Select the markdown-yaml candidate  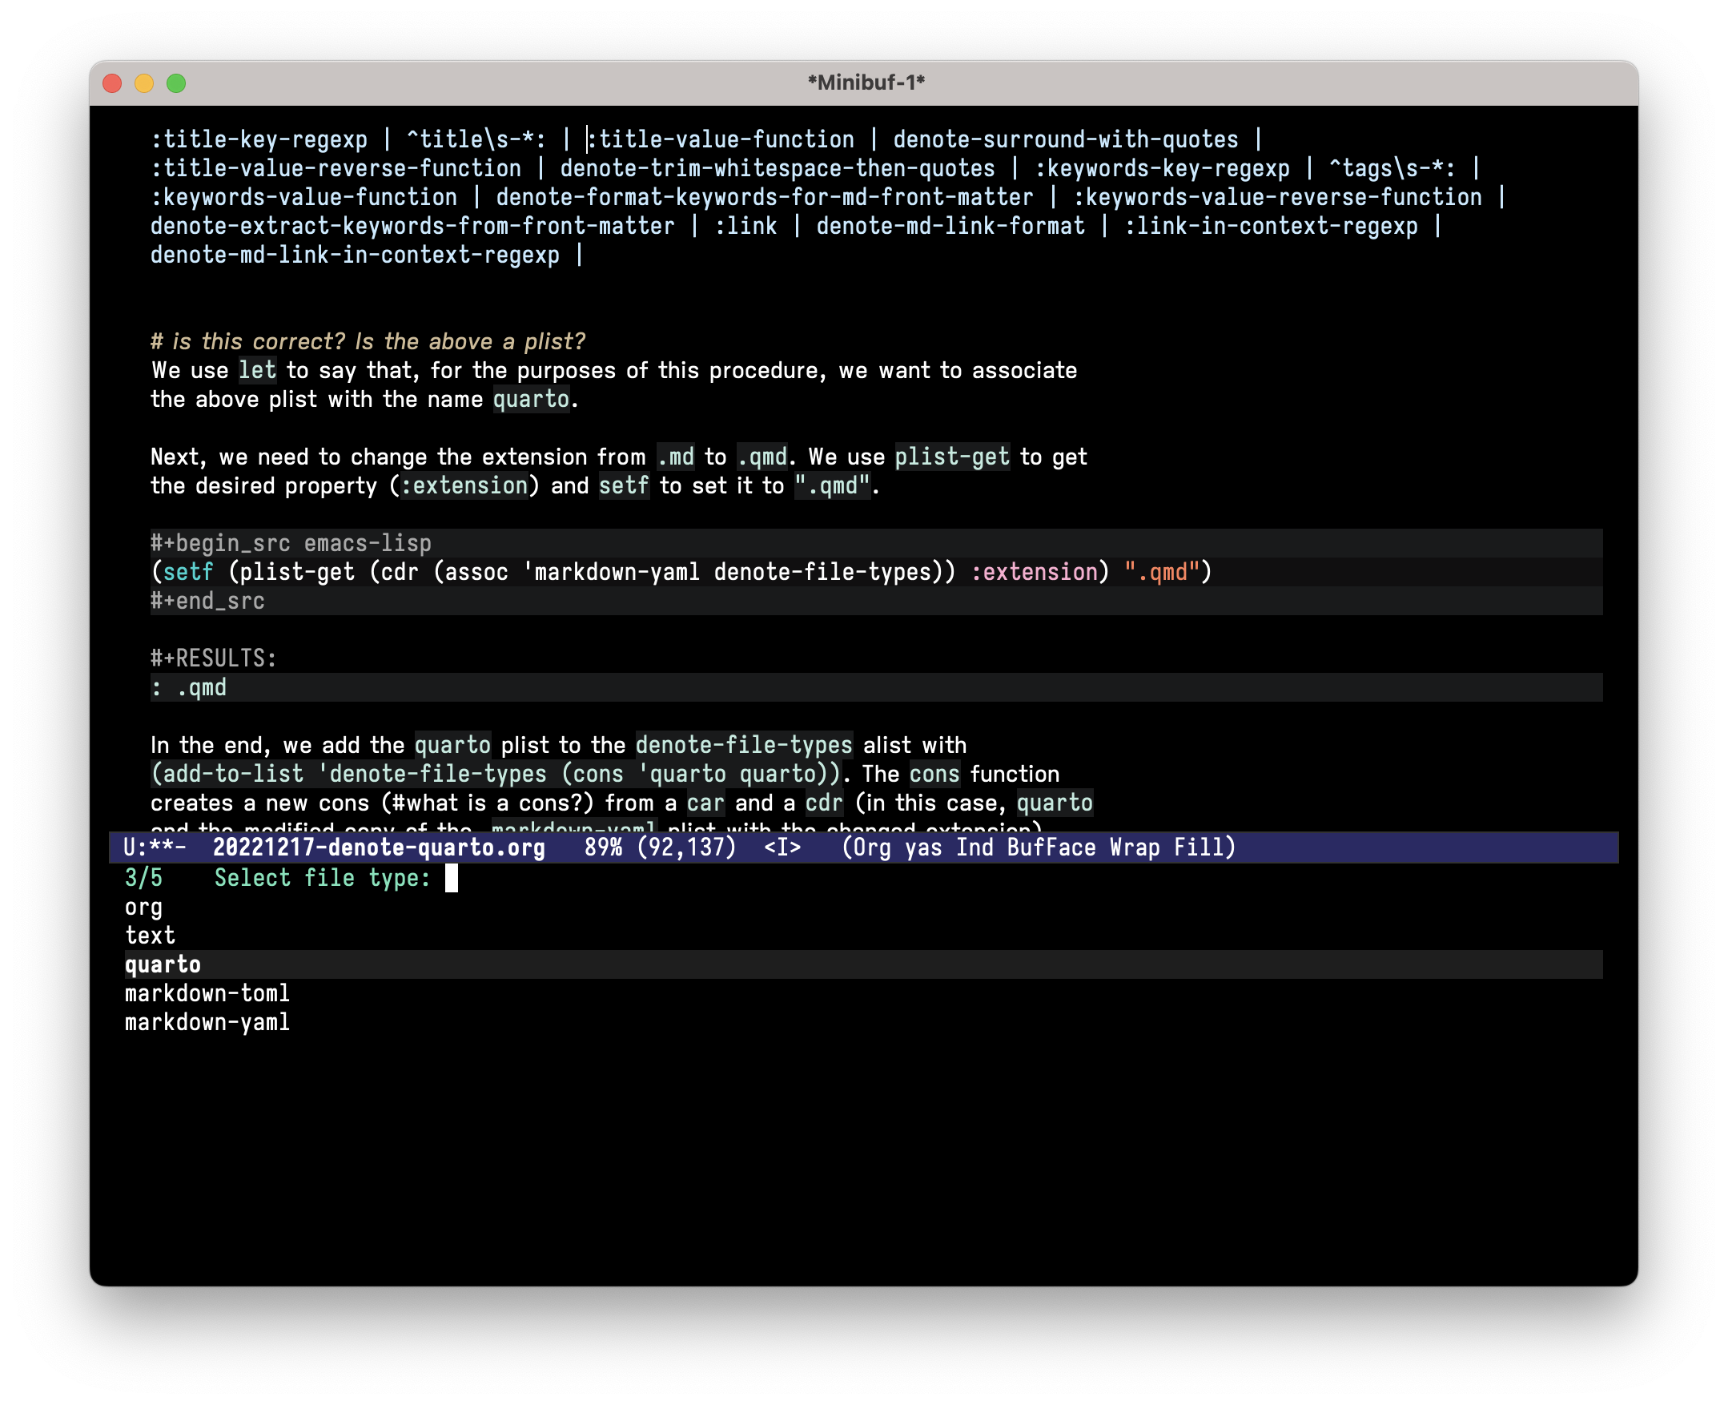(x=207, y=1022)
